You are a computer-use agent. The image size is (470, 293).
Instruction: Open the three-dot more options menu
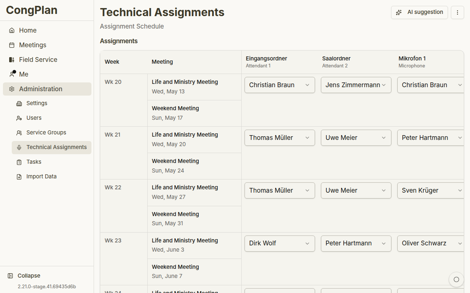tap(457, 12)
